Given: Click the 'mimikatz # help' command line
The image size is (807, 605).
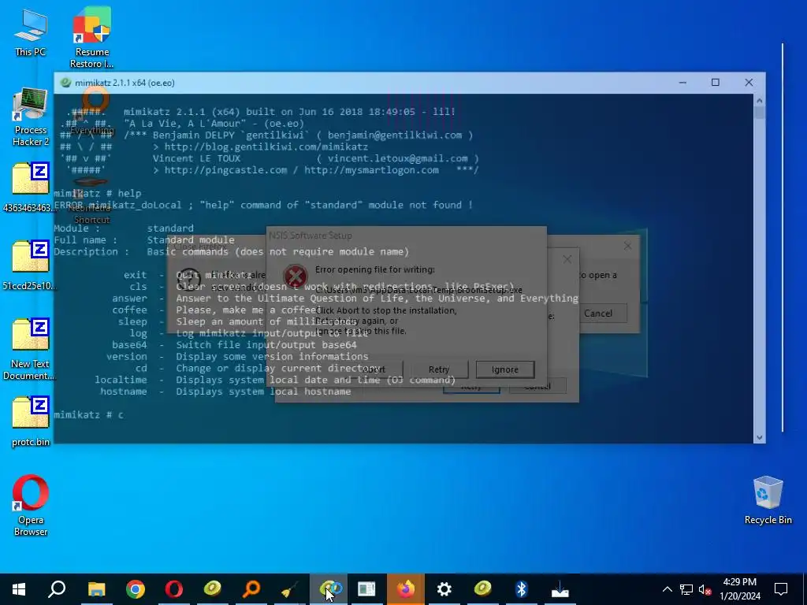Looking at the screenshot, I should (97, 194).
